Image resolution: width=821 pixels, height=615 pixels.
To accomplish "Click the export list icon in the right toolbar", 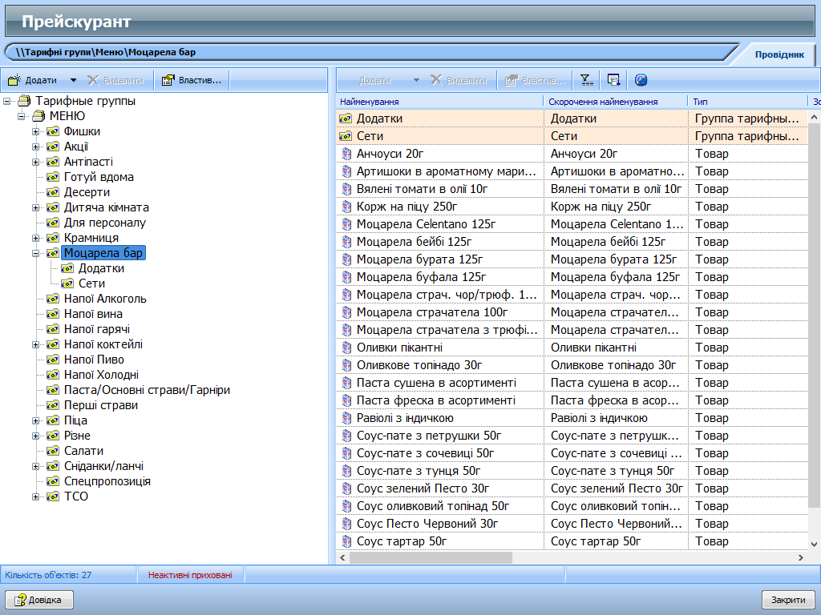I will pos(613,80).
